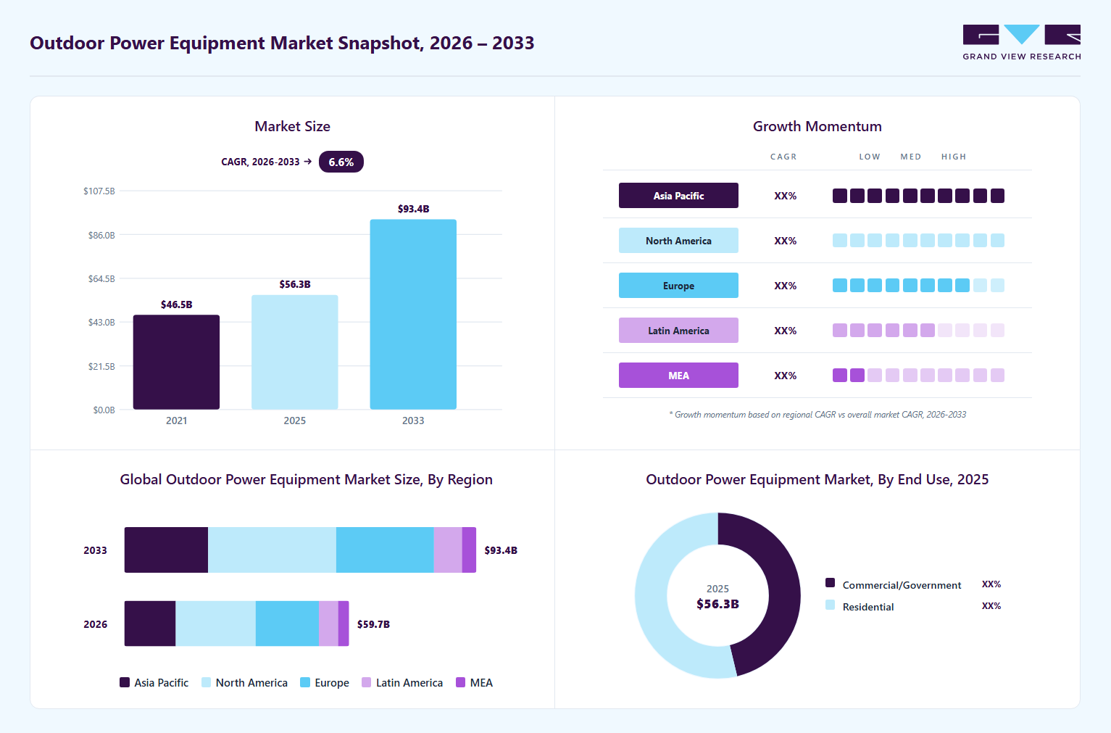Select the Asia Pacific region label
This screenshot has width=1111, height=733.
click(678, 196)
